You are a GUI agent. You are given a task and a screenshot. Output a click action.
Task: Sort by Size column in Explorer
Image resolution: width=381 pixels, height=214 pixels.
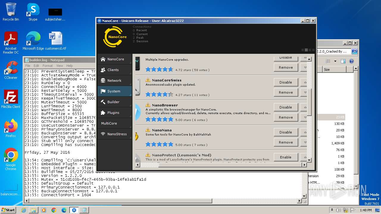pos(334,70)
